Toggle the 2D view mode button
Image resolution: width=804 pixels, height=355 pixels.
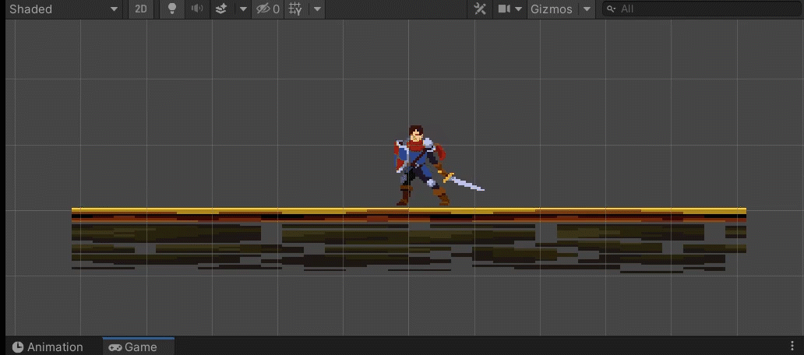(140, 9)
